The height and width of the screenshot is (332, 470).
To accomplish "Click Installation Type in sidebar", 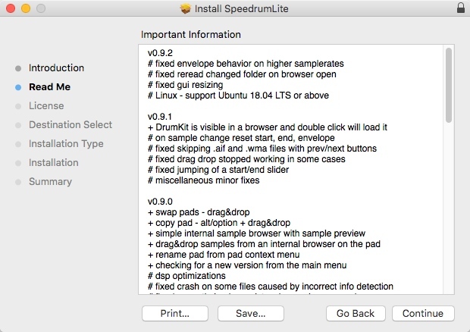I will (66, 144).
